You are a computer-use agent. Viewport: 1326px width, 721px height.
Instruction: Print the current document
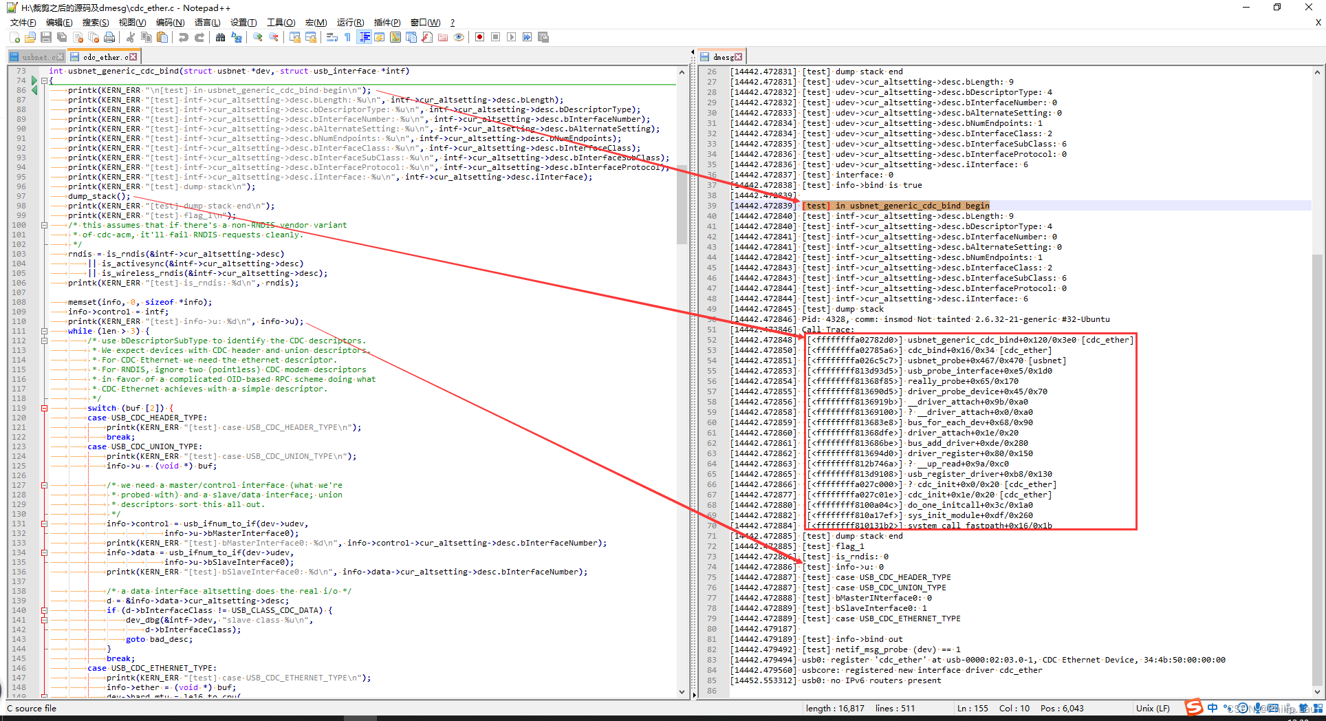click(109, 37)
